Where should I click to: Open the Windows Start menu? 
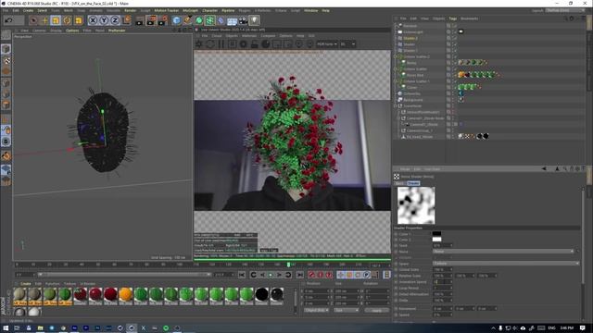(x=6, y=328)
